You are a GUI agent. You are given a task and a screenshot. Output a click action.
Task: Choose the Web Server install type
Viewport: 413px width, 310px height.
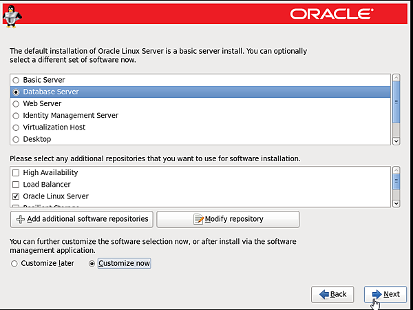click(x=16, y=104)
